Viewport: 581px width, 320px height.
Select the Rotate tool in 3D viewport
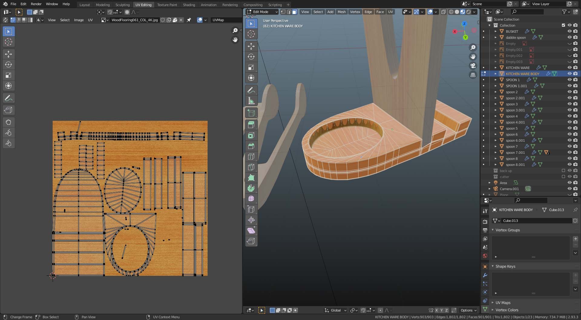click(251, 57)
